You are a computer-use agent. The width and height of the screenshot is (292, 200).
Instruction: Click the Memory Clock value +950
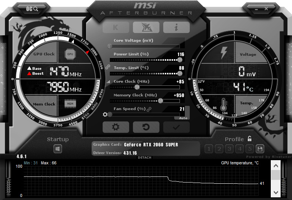179,95
